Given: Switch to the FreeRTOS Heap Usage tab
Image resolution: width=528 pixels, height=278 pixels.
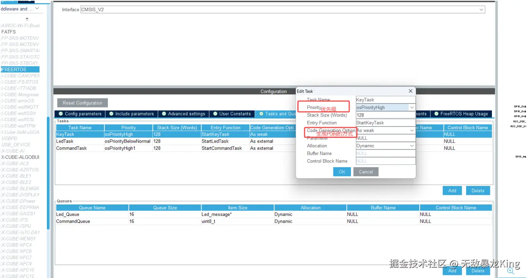Looking at the screenshot, I should (x=461, y=114).
